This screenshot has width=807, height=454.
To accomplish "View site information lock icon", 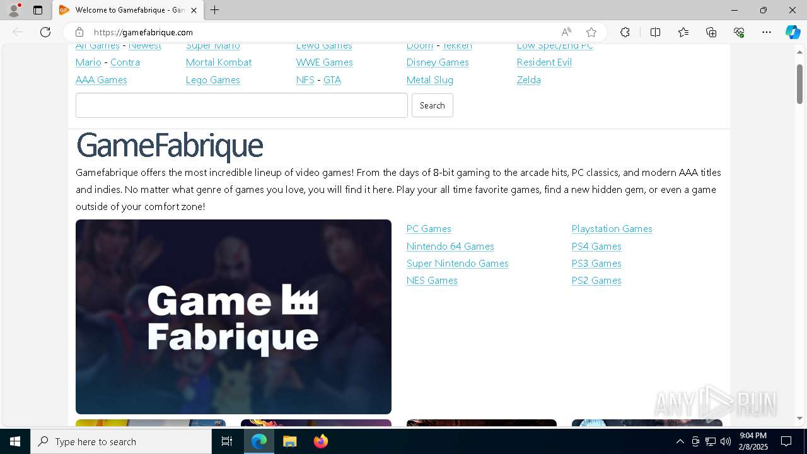I will coord(79,32).
